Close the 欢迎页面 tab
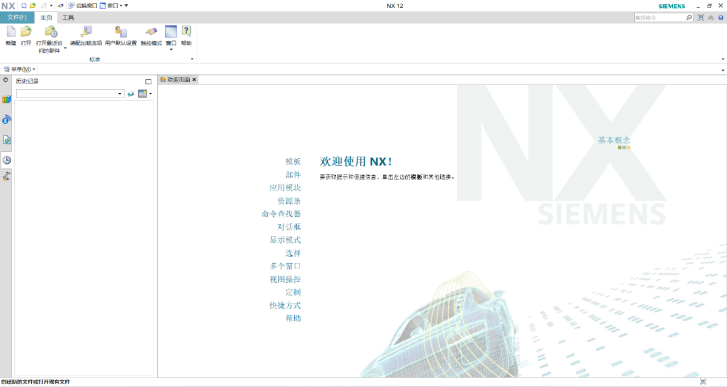This screenshot has height=387, width=727. (195, 79)
